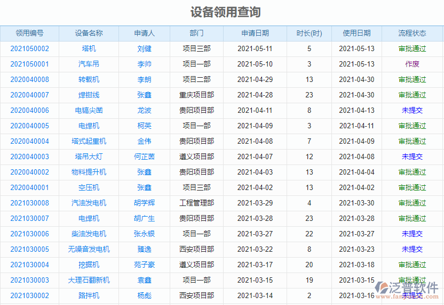This screenshot has height=305, width=444.
Task: Open requisition number 2021030002
Action: [x=29, y=295]
